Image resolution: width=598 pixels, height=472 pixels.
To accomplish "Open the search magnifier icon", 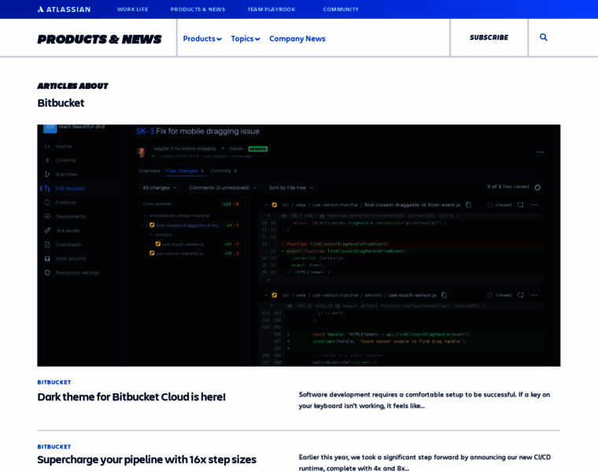I will point(544,37).
